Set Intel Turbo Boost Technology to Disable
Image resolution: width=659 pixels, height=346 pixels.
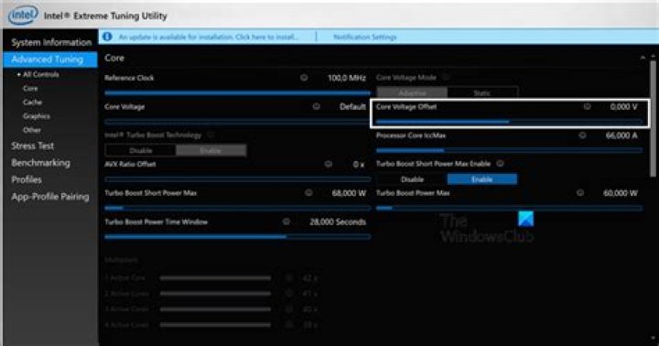[141, 150]
